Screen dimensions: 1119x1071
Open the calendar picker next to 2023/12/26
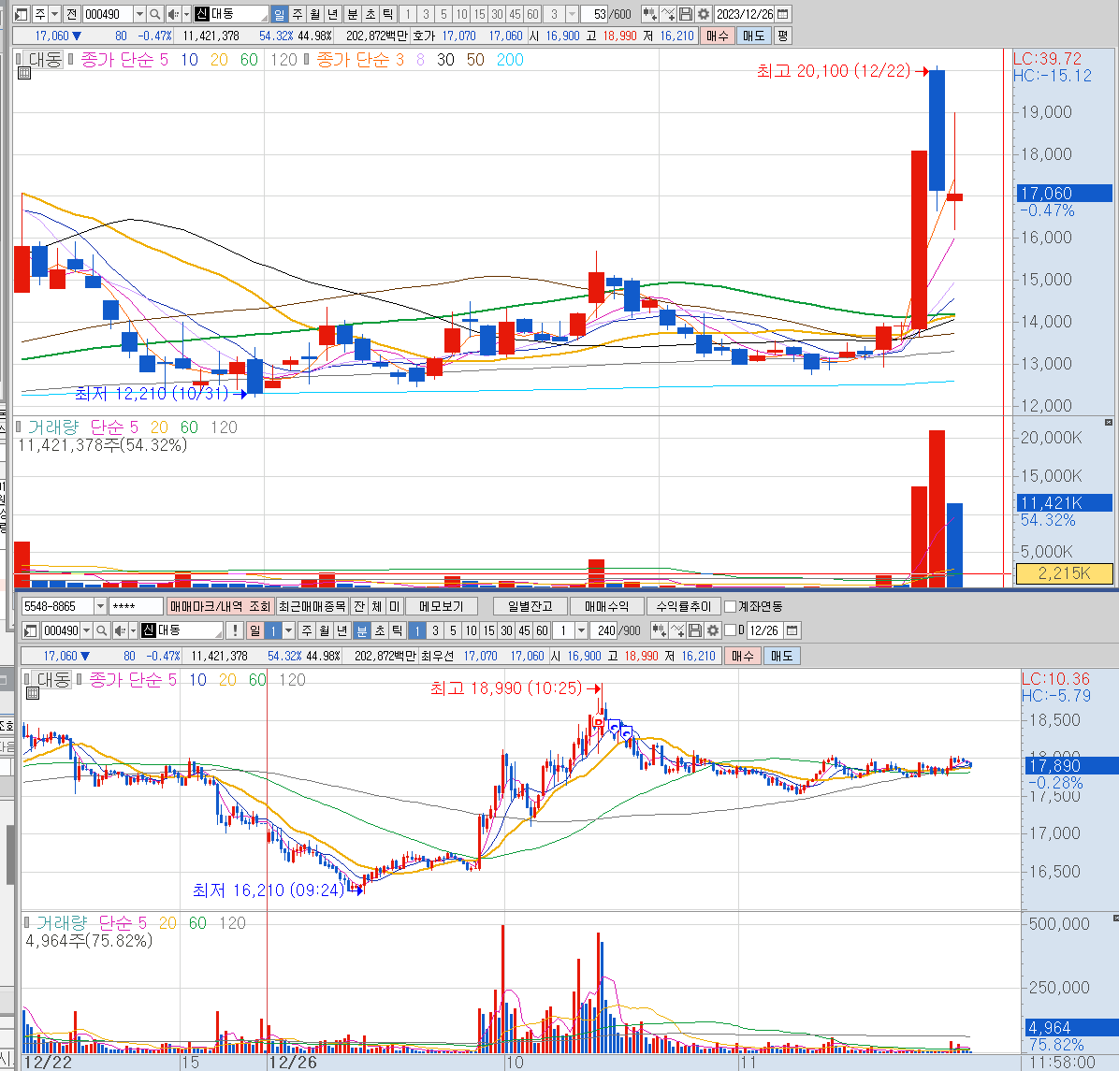(x=783, y=14)
